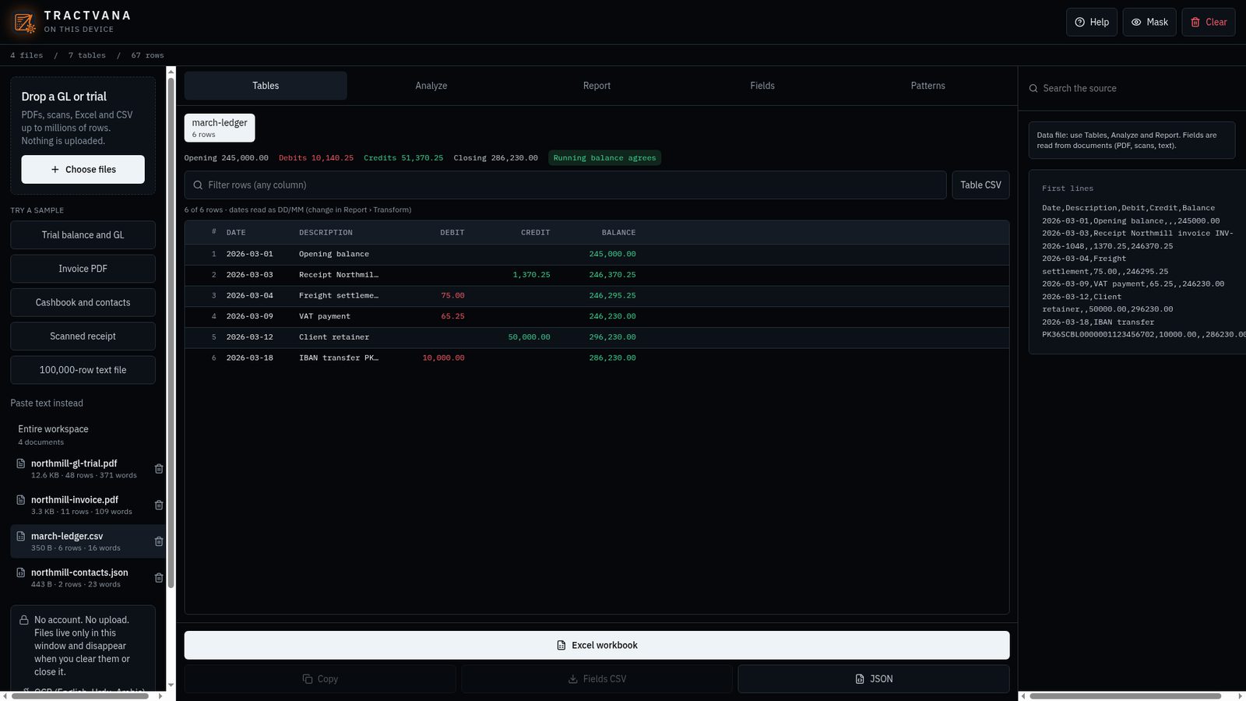Toggle the Mask eye button
The image size is (1246, 701).
click(x=1149, y=23)
